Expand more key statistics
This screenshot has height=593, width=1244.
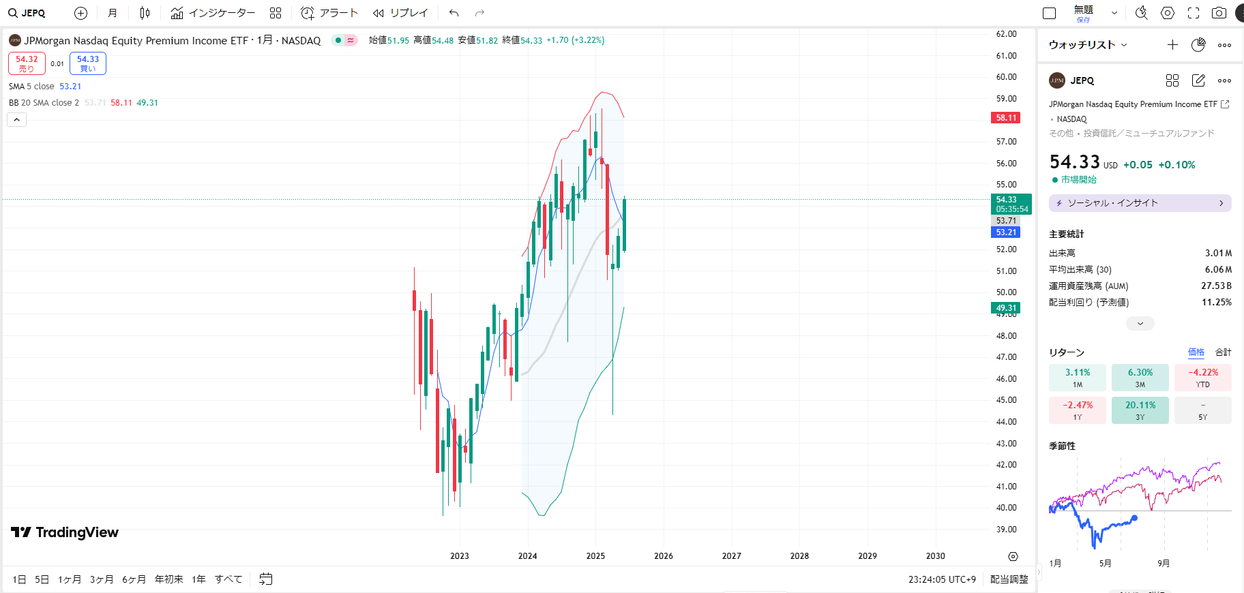[x=1140, y=324]
